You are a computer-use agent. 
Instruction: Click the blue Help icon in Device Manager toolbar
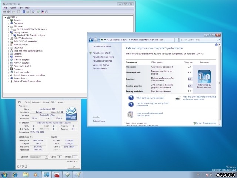pos(24,12)
